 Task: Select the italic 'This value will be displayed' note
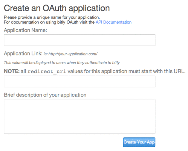point(62,63)
